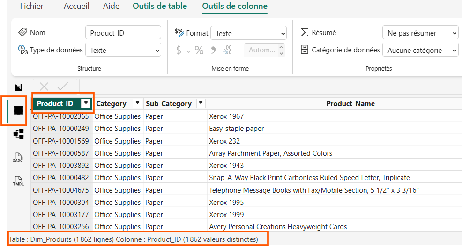Viewport: 462px width, 246px height.
Task: Increase decimal places with the stepper's up arrow
Action: pos(282,47)
